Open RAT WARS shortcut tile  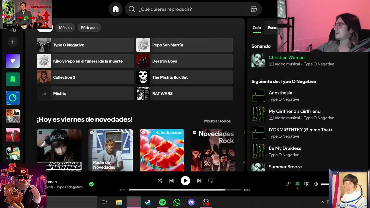point(184,94)
